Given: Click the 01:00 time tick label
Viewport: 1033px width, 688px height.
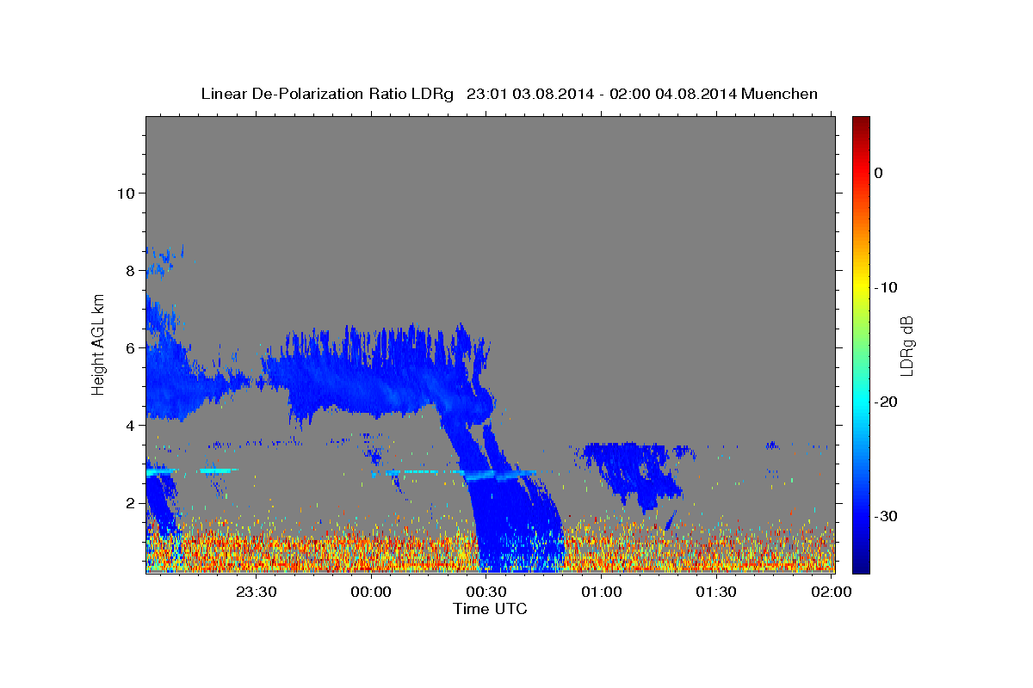Looking at the screenshot, I should 601,593.
